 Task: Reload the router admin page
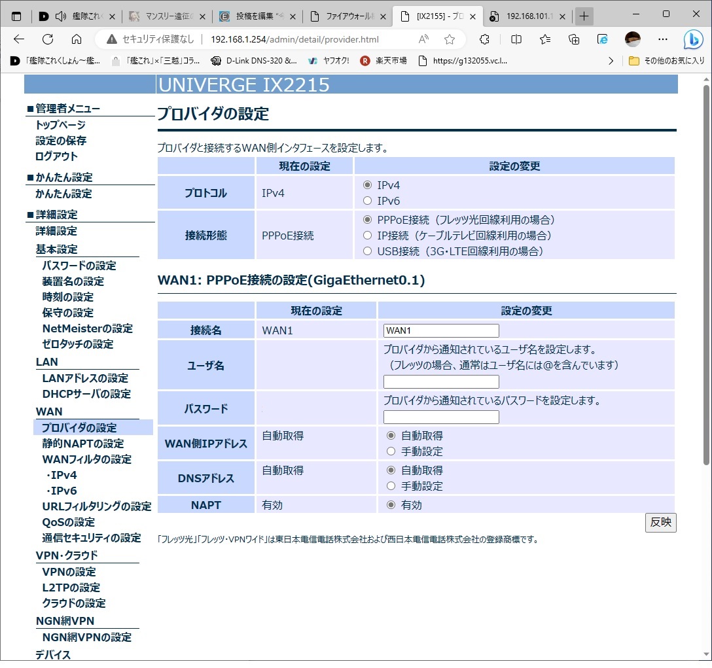(x=48, y=39)
